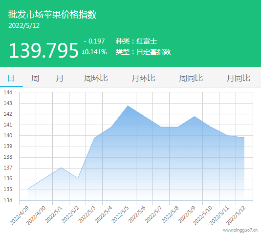Click the chart peak at 2022/5/5
The image size is (261, 235).
click(x=128, y=106)
